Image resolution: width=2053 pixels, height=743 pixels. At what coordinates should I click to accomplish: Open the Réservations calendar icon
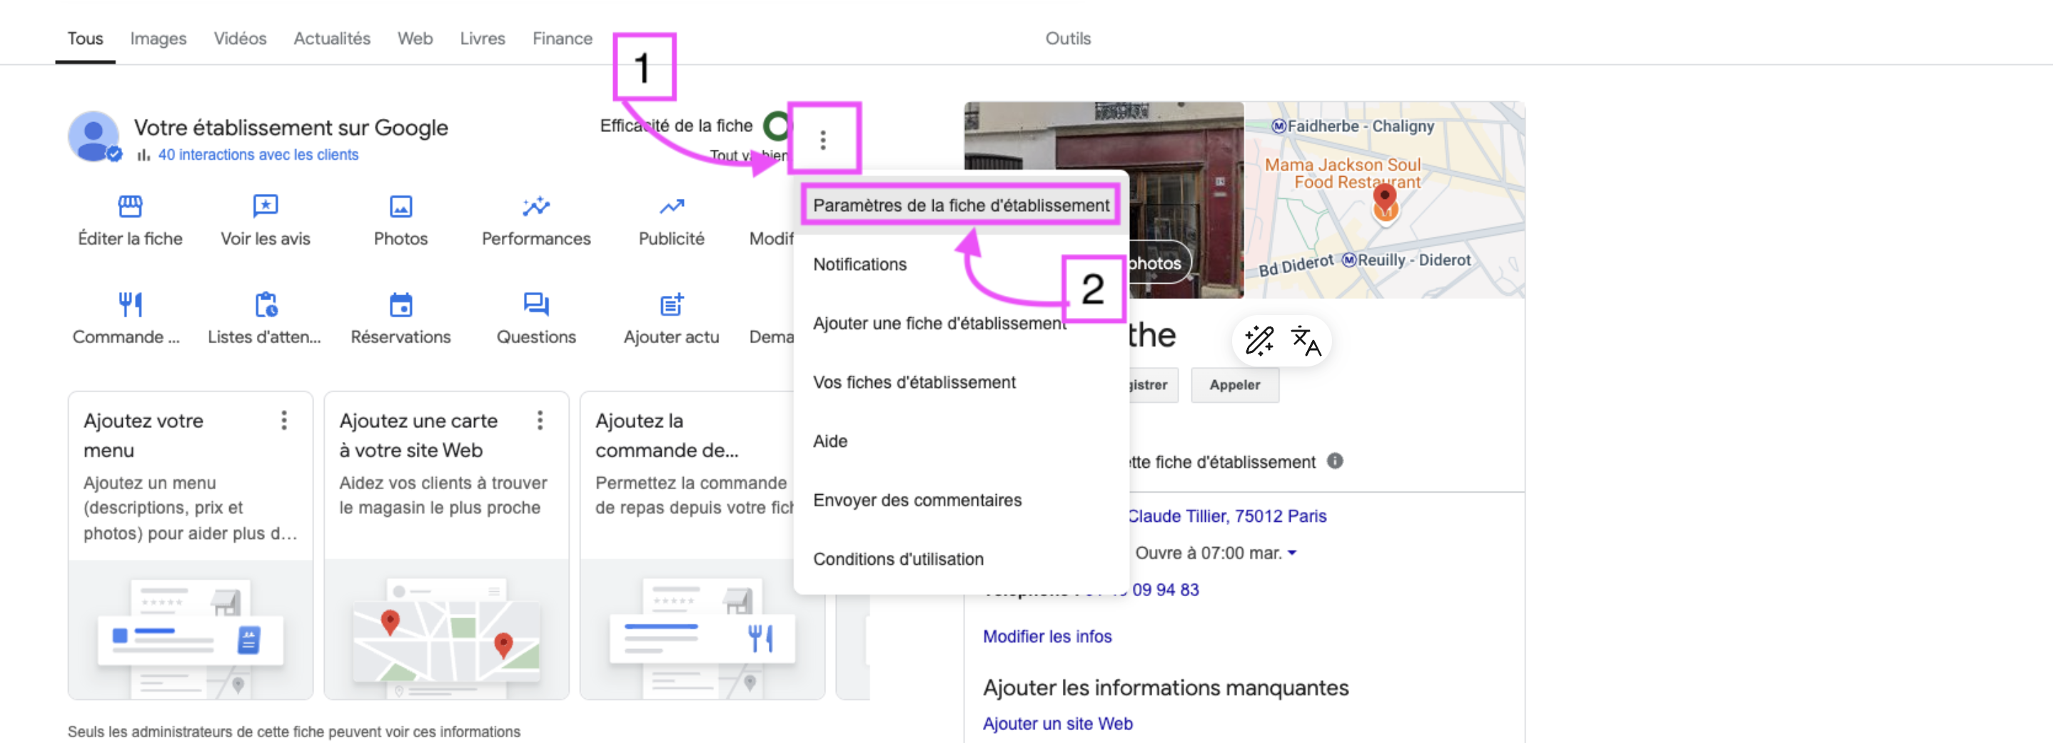pos(400,304)
